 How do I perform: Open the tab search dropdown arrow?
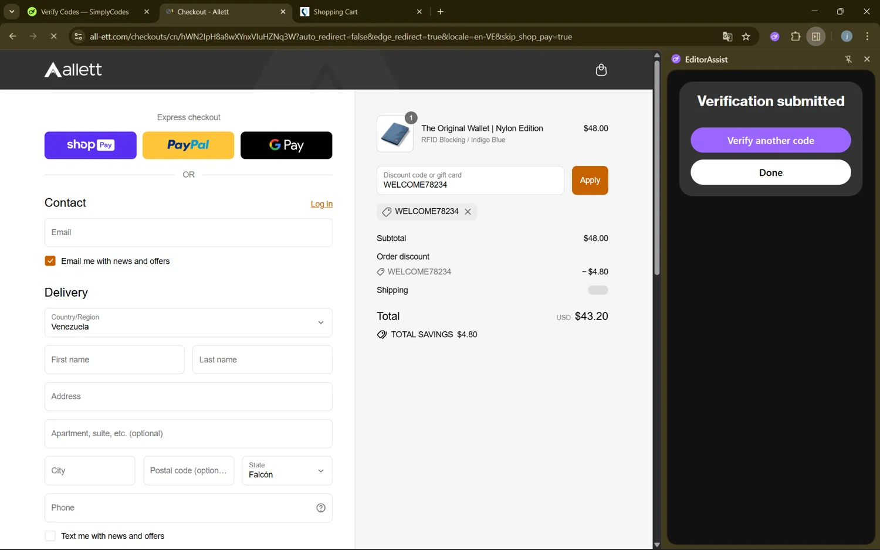tap(12, 12)
